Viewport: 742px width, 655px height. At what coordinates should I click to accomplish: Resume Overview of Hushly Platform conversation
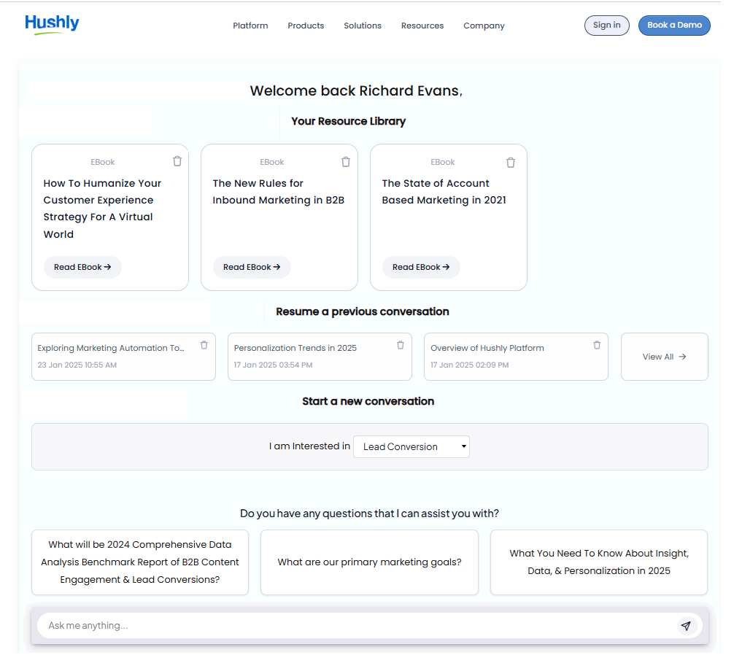pyautogui.click(x=517, y=357)
